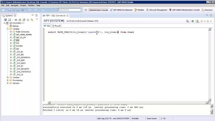Maximize the Systems view panel
This screenshot has width=215, height=121.
[x=37, y=15]
